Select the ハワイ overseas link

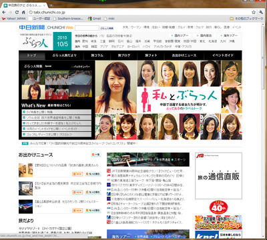146,47
